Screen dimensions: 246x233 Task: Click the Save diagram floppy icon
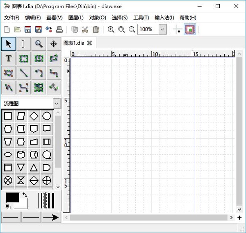click(28, 29)
